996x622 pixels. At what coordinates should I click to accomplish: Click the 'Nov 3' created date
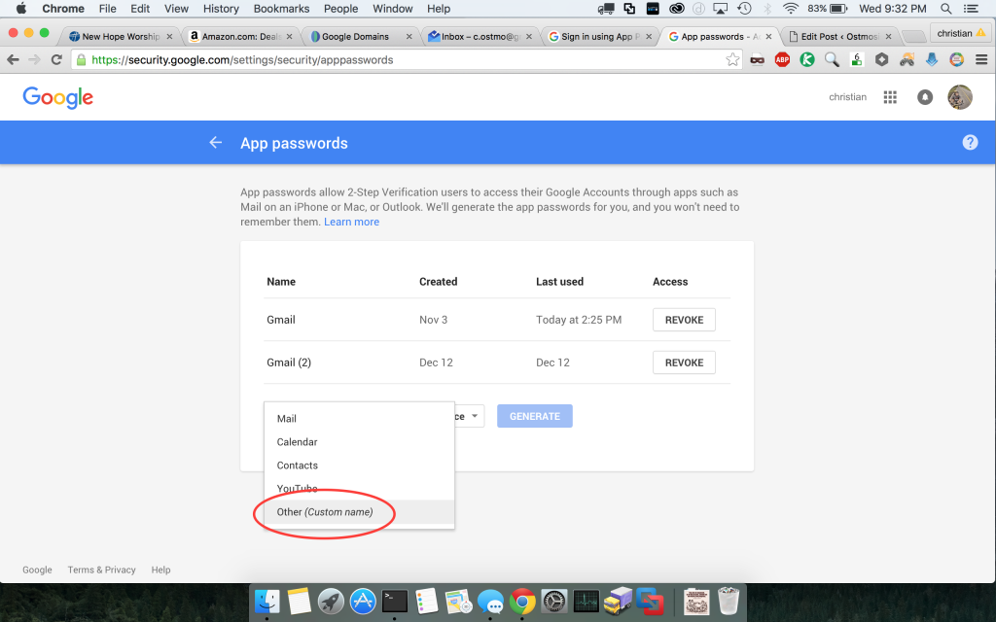tap(433, 320)
